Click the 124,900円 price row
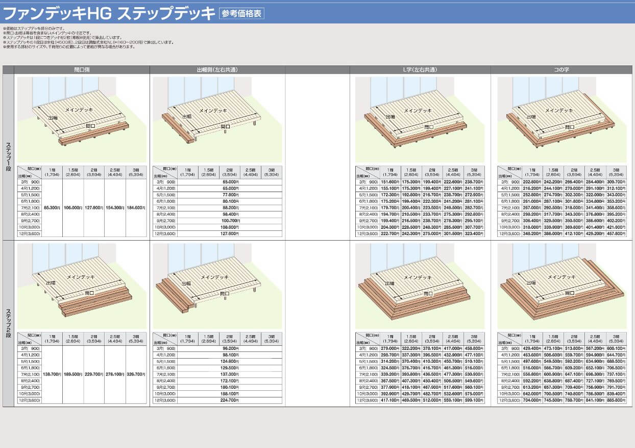Image resolution: width=635 pixels, height=448 pixels. coord(230,362)
